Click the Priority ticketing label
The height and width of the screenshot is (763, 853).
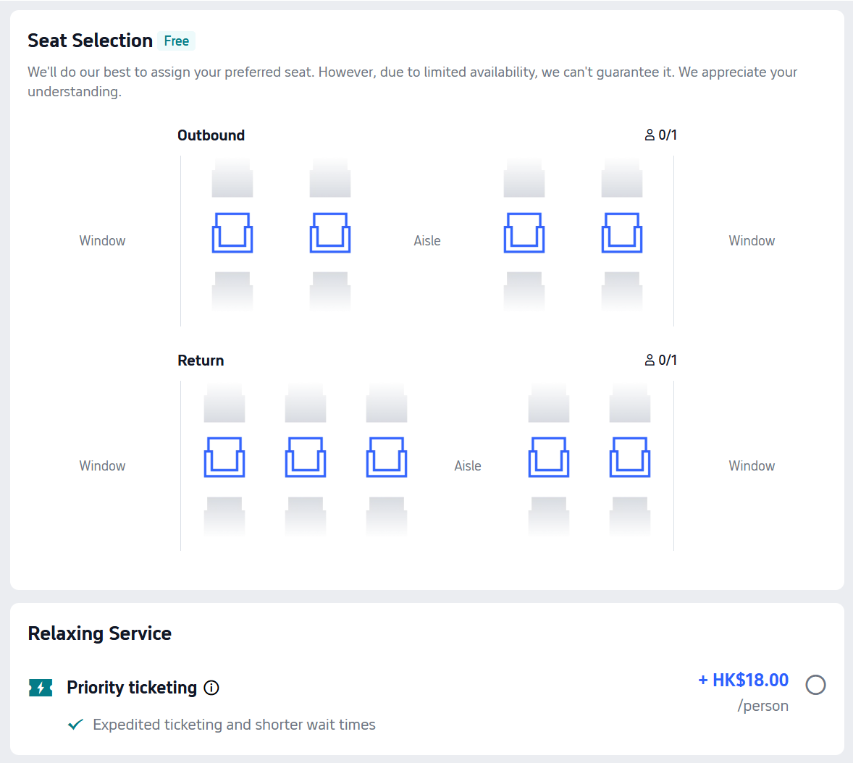[x=132, y=688]
